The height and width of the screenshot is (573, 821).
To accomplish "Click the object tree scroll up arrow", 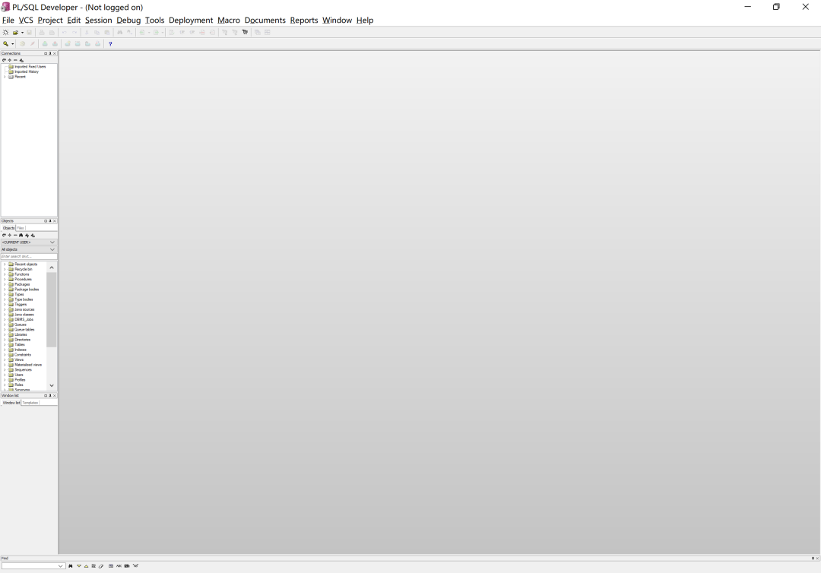I will tap(52, 268).
